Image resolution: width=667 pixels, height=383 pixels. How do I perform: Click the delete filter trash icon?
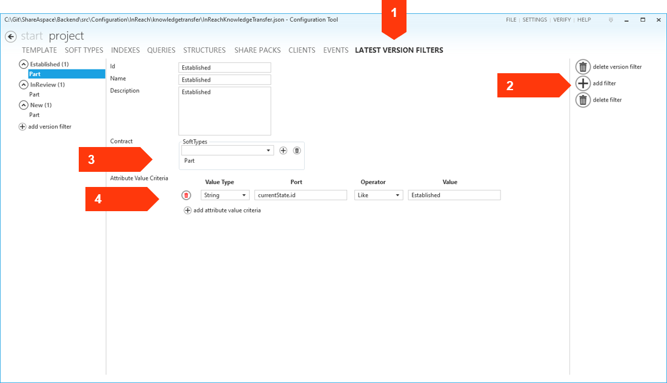(582, 100)
